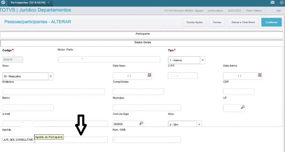Close the Participantes tab with its X
Image resolution: width=285 pixels, height=152 pixels.
(x=48, y=3)
